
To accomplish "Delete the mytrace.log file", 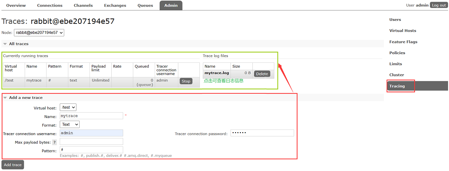I will pyautogui.click(x=262, y=74).
